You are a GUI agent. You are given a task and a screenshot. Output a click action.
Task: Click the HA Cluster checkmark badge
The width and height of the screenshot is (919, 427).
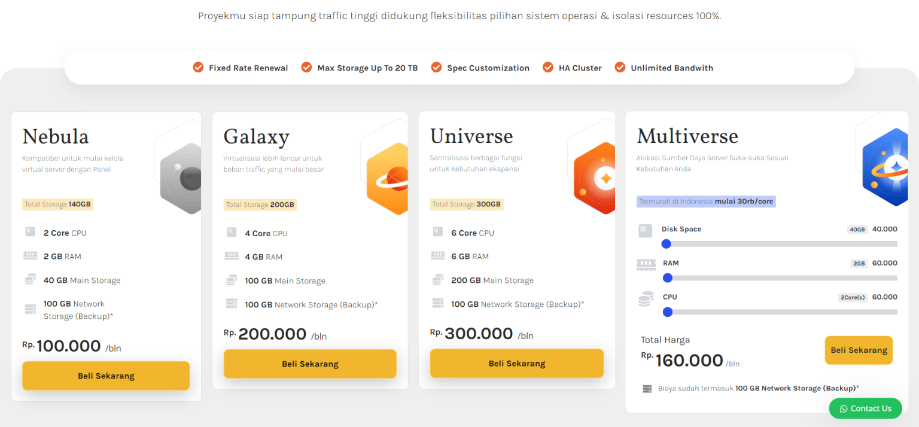(548, 67)
